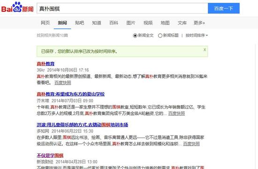Click the 找到相关新闻10篇 result count text
The height and width of the screenshot is (169, 258).
click(x=53, y=35)
